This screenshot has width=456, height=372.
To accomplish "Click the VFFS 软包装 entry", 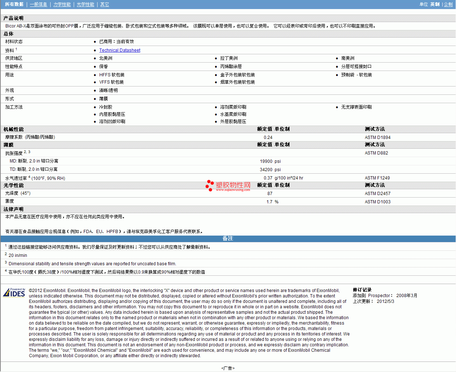I will tap(112, 82).
